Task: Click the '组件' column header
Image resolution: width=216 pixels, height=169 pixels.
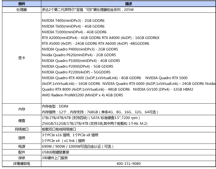Action: coord(22,4)
